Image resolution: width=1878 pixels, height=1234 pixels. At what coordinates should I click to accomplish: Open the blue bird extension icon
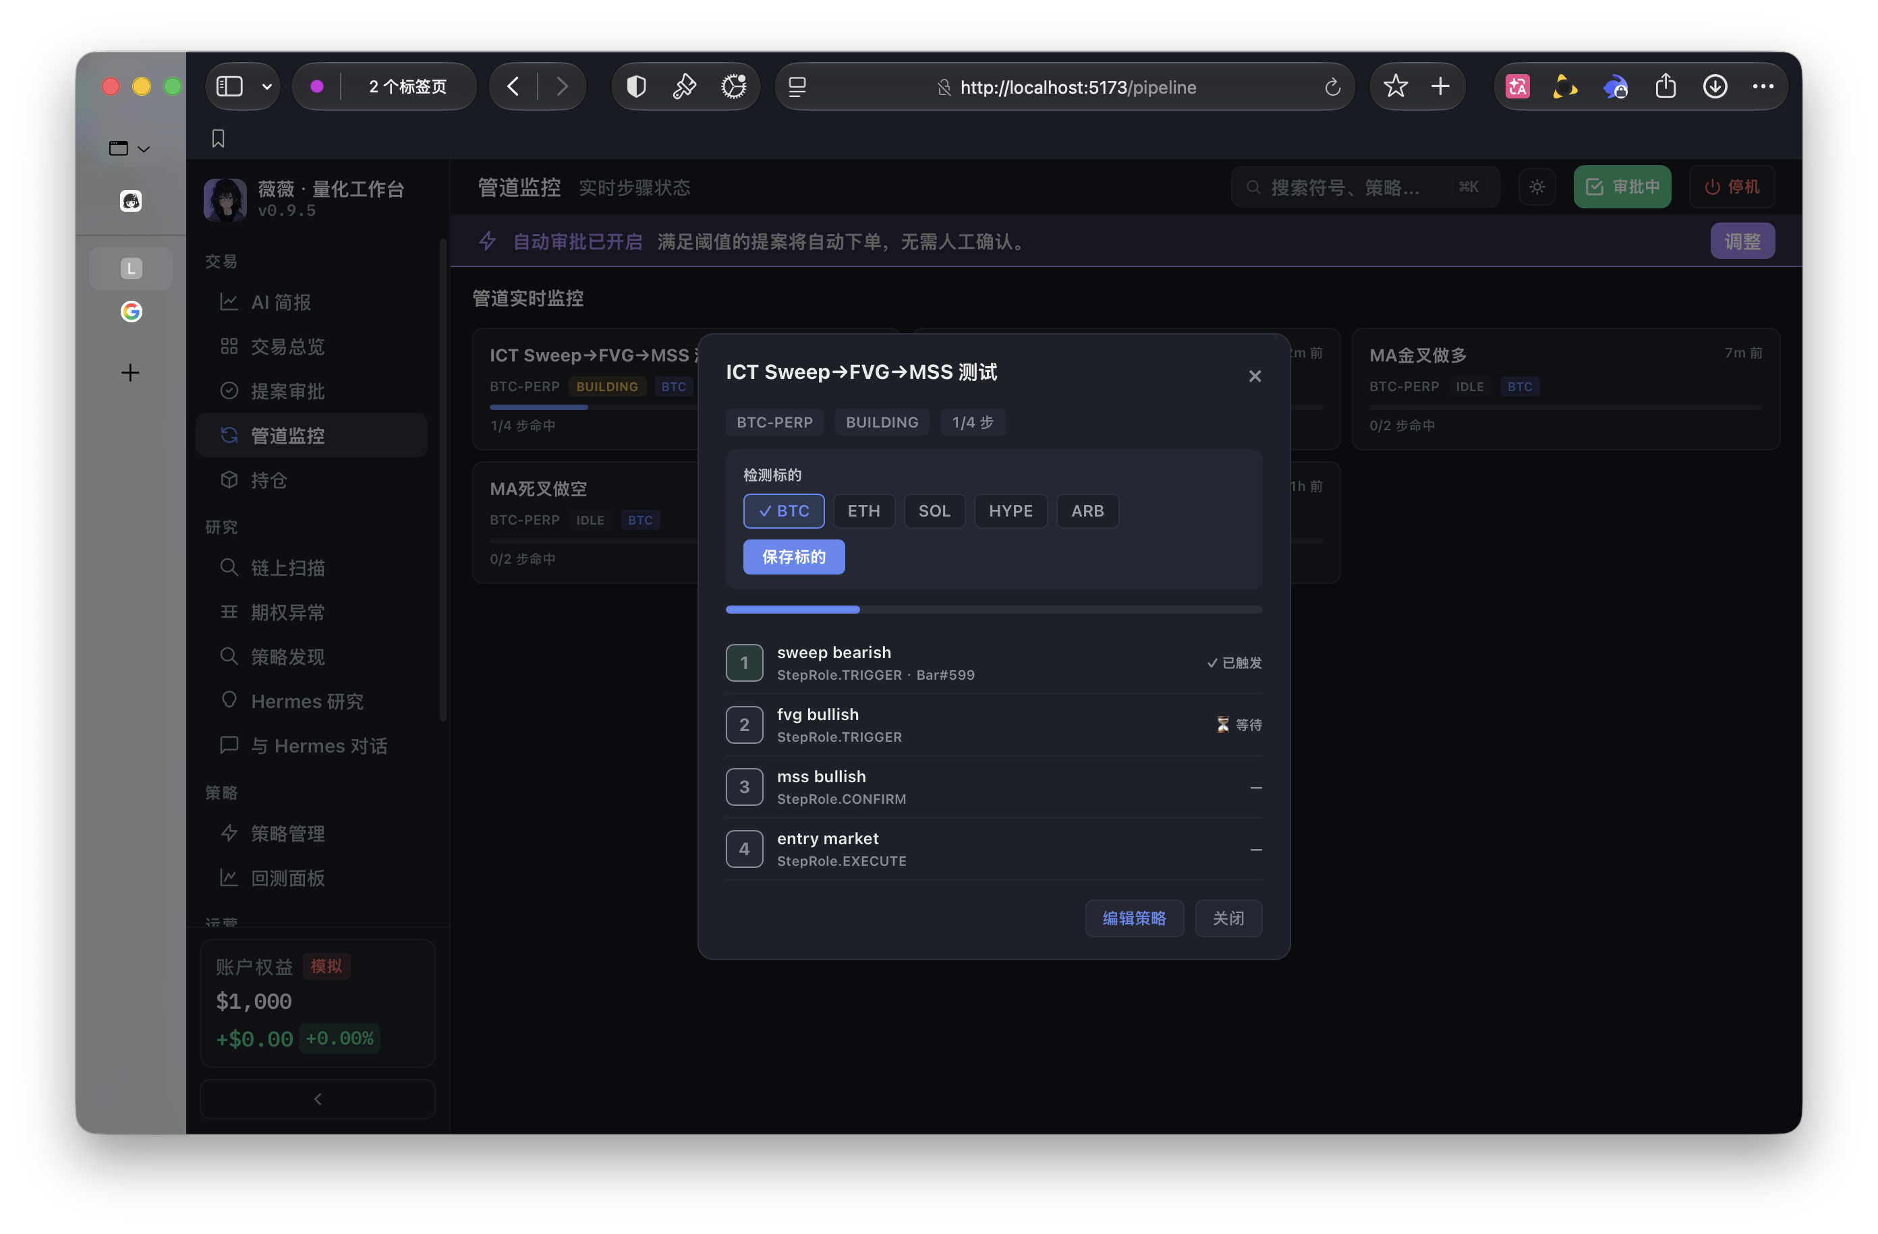click(1615, 87)
